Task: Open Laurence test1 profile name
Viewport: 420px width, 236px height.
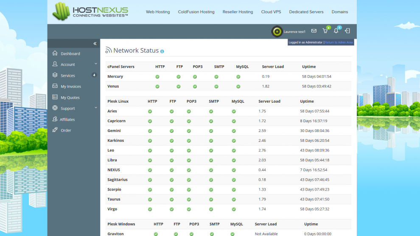Action: 294,31
